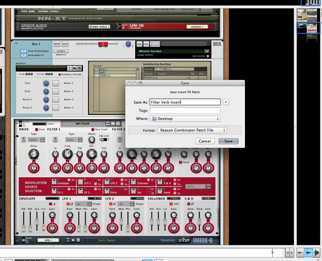The image size is (322, 261).
Task: Toggle the FM LFO 1/2 switch
Action: click(x=104, y=140)
